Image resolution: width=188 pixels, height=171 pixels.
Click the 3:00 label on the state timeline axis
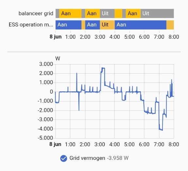pyautogui.click(x=100, y=37)
